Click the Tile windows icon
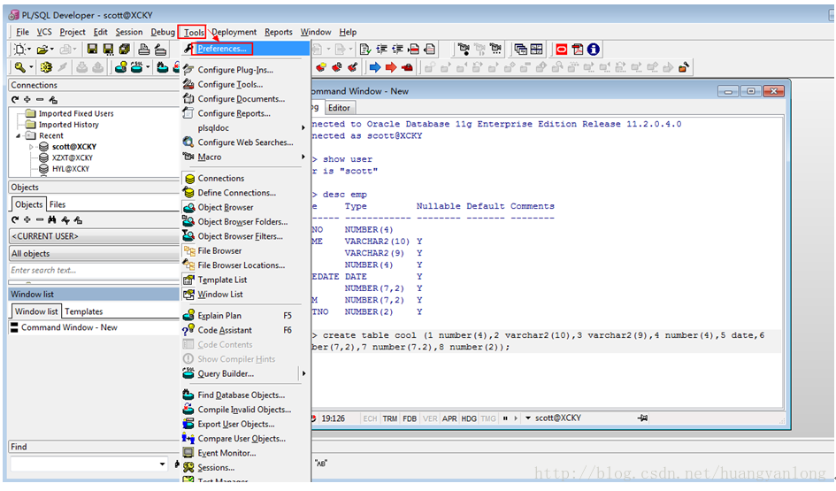 (x=536, y=50)
